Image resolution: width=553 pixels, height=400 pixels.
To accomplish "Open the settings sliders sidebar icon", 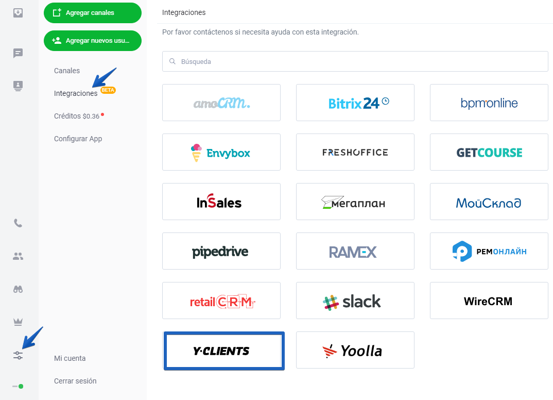I will (18, 356).
